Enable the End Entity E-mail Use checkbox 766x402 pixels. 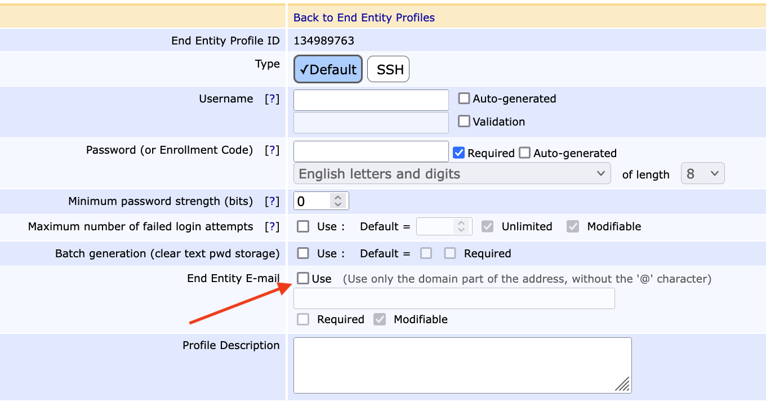coord(304,279)
